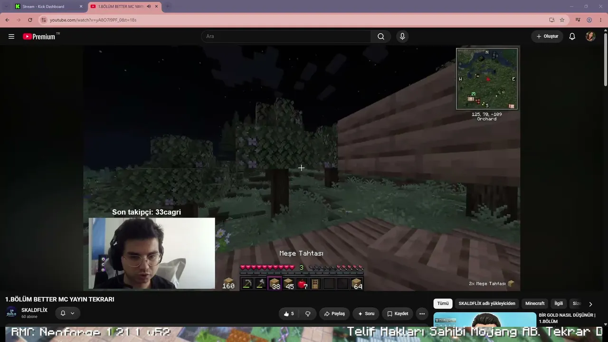
Task: Click the browser address bar URL
Action: 93,20
